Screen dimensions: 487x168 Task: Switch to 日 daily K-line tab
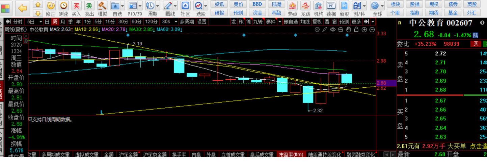pos(47,22)
